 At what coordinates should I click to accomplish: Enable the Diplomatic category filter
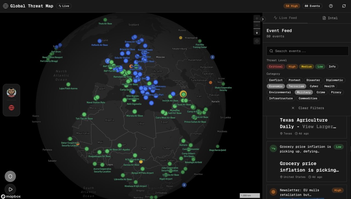pyautogui.click(x=334, y=80)
